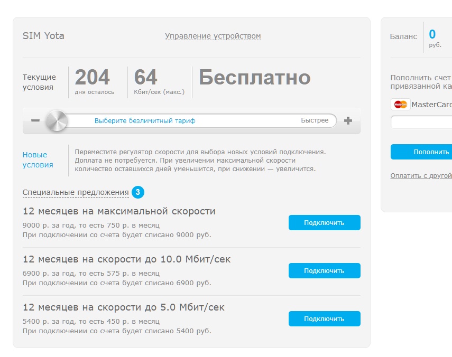The width and height of the screenshot is (452, 357).
Task: Click the 'Новые условия' label
Action: [38, 160]
